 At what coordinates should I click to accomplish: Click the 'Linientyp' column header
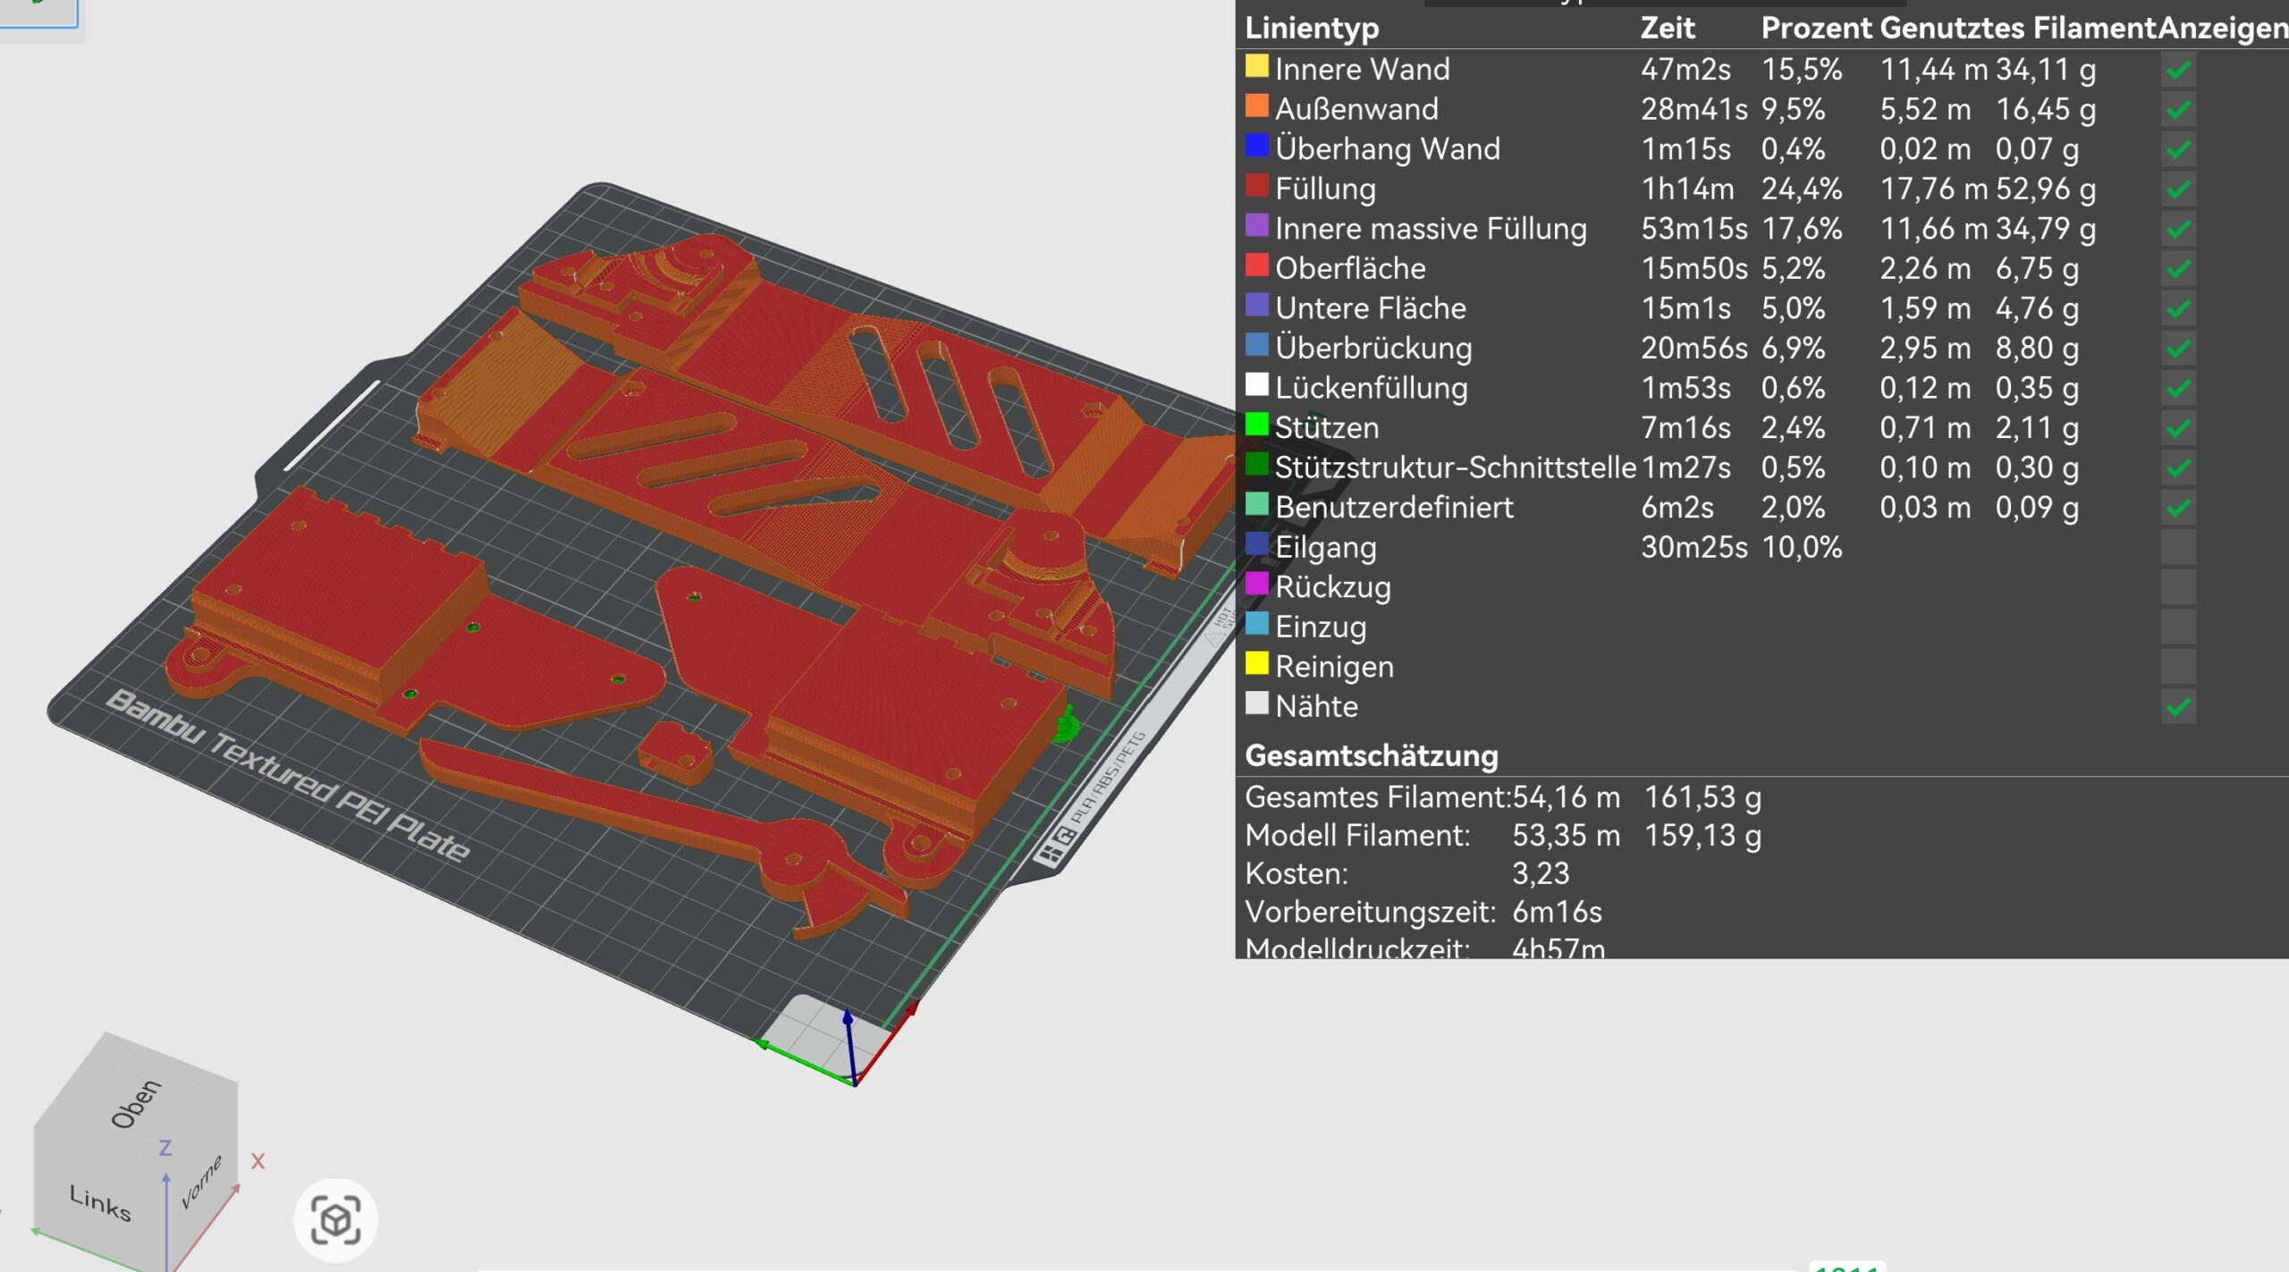pyautogui.click(x=1312, y=29)
